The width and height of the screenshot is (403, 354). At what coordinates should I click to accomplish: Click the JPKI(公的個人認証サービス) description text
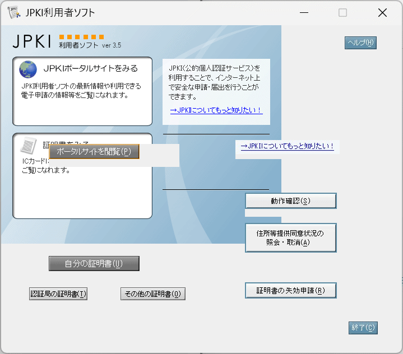coord(214,82)
